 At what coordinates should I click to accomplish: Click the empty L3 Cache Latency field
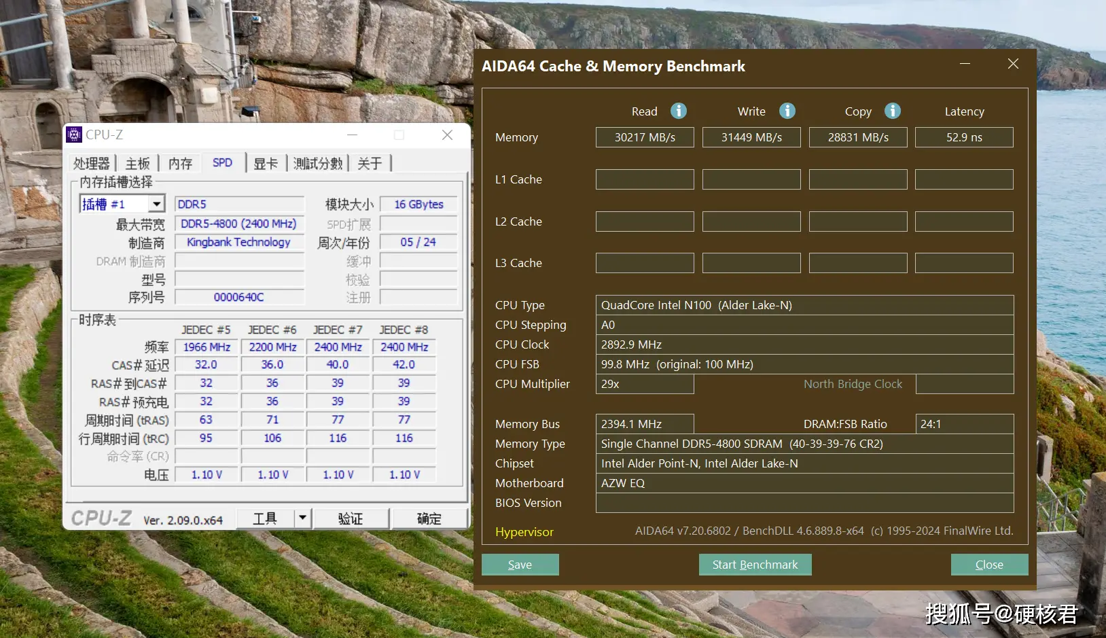tap(964, 263)
